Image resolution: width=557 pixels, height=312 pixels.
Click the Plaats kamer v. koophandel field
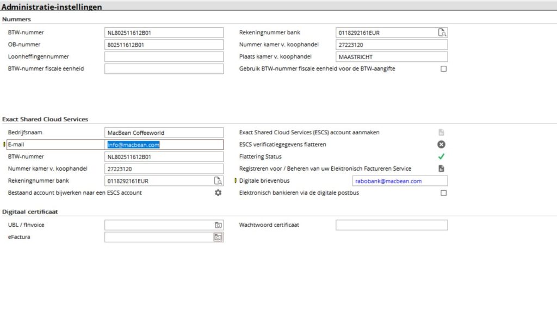pyautogui.click(x=391, y=57)
